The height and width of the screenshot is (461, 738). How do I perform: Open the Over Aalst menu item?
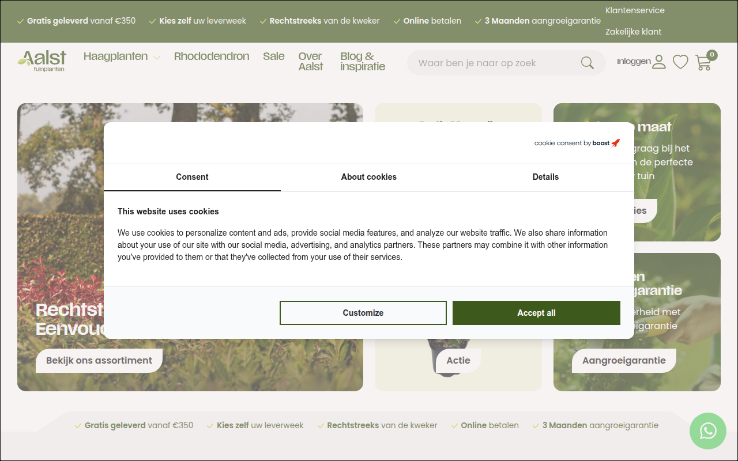311,62
